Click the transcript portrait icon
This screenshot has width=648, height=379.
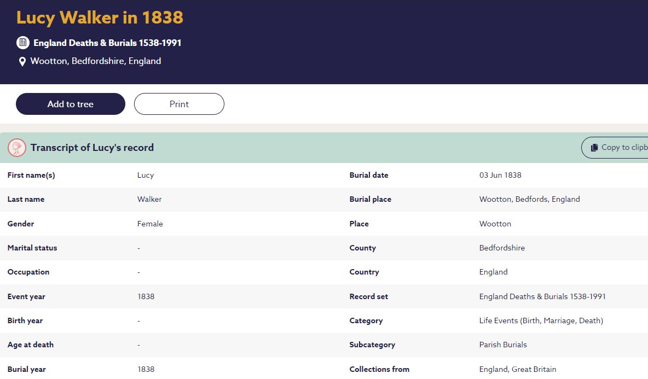17,148
